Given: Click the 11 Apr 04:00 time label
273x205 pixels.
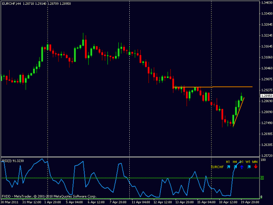Looking at the screenshot, I should (x=141, y=202).
